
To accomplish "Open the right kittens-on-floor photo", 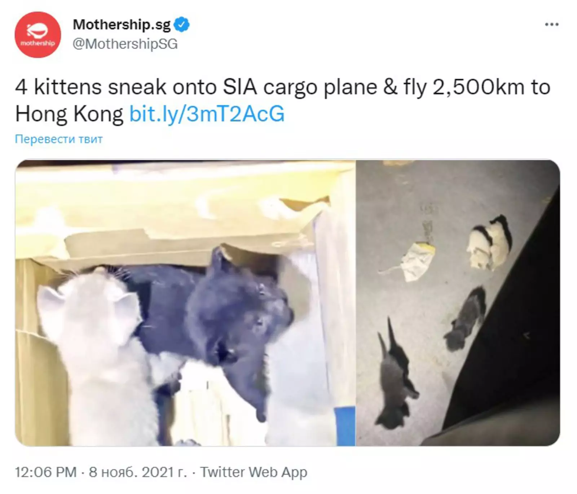I will 458,303.
